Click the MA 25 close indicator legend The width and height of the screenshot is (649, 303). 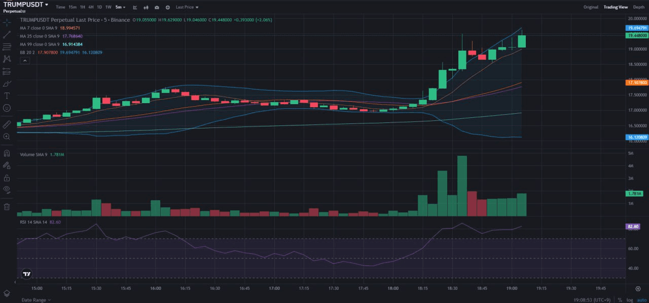tap(51, 36)
